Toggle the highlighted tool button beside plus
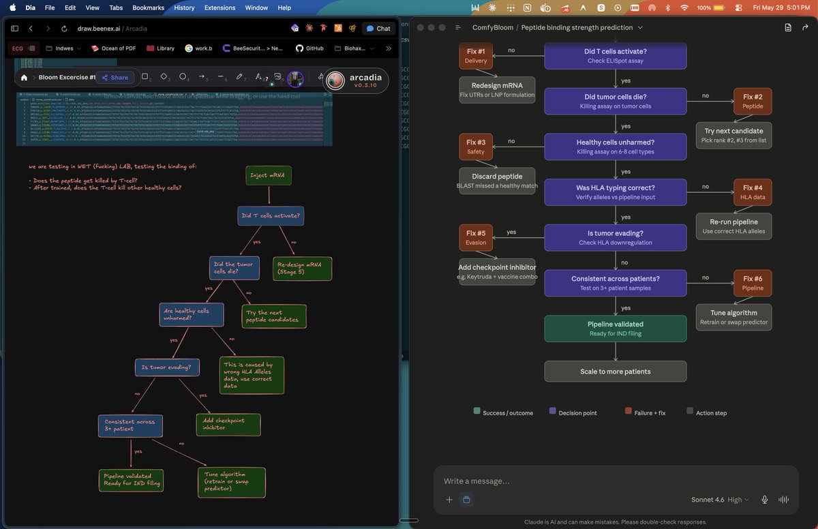Screen dimensions: 818x529 (x=467, y=500)
